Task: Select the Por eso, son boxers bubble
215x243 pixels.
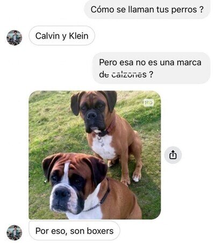Action: 74,231
